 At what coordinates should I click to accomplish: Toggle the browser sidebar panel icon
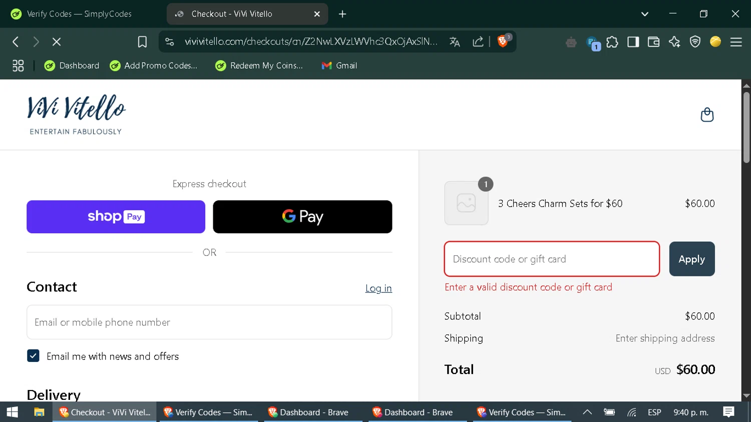click(x=633, y=42)
